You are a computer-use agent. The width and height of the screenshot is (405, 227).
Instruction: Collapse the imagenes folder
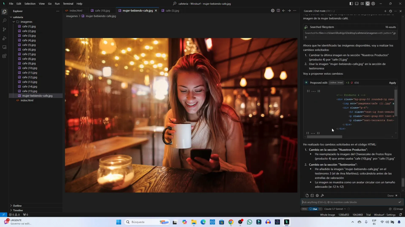(x=14, y=22)
